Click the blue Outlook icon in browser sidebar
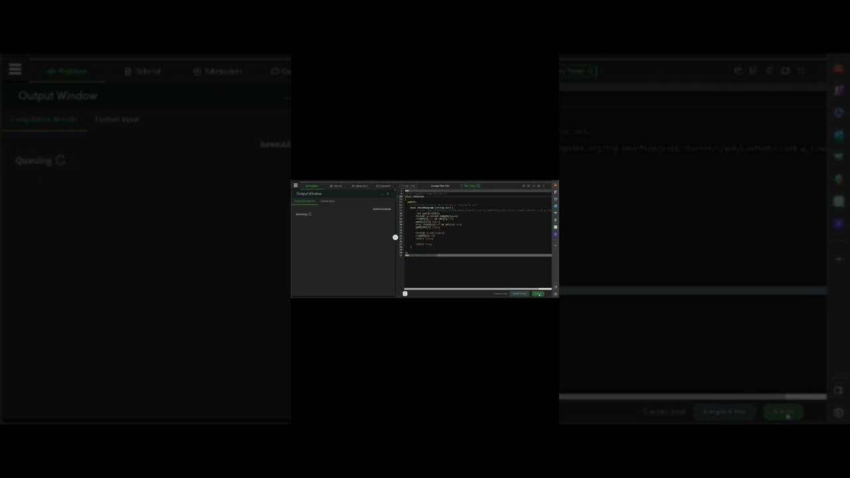Viewport: 850px width, 478px height. (555, 206)
